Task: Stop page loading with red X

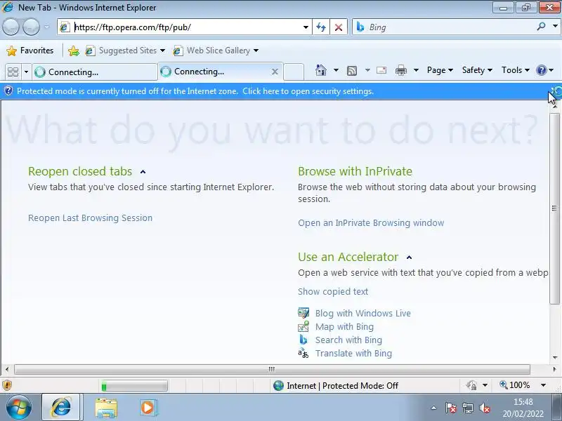Action: pos(339,27)
